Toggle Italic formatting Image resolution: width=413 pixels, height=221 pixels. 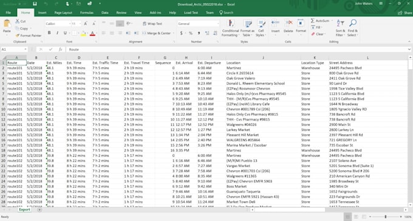point(57,33)
